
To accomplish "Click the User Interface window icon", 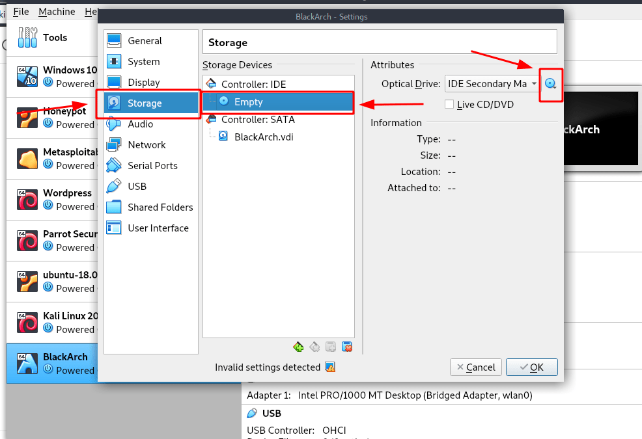I will [114, 228].
